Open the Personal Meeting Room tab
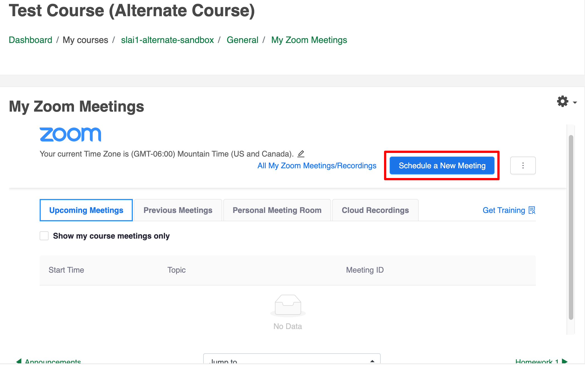 277,210
